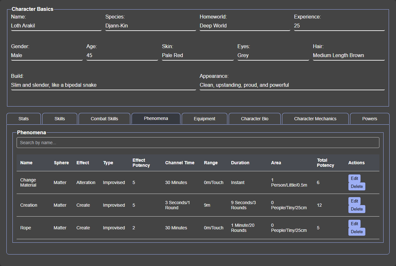Switch to Character Mechanics tab
The width and height of the screenshot is (396, 266).
[315, 119]
